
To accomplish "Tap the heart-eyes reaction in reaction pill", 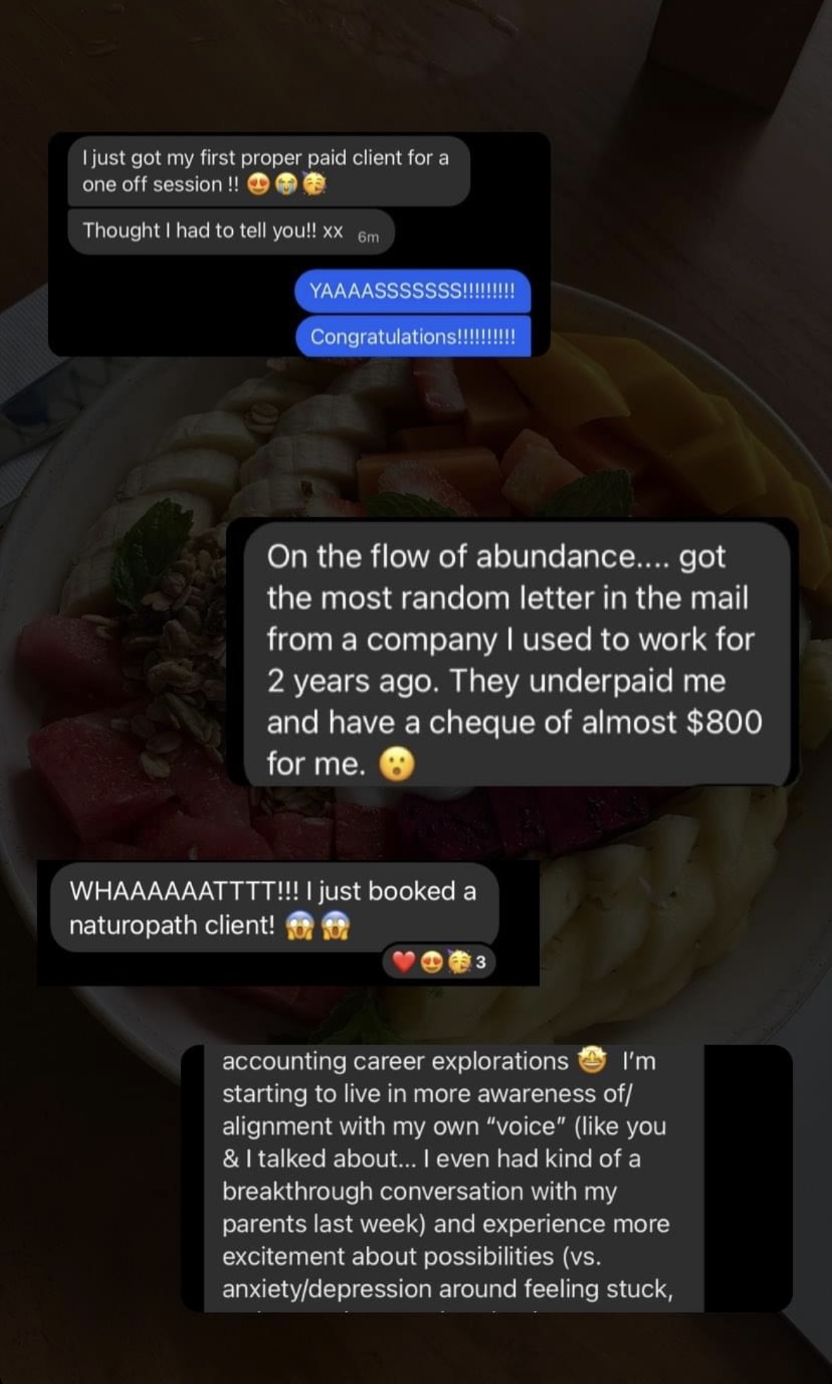I will click(430, 962).
